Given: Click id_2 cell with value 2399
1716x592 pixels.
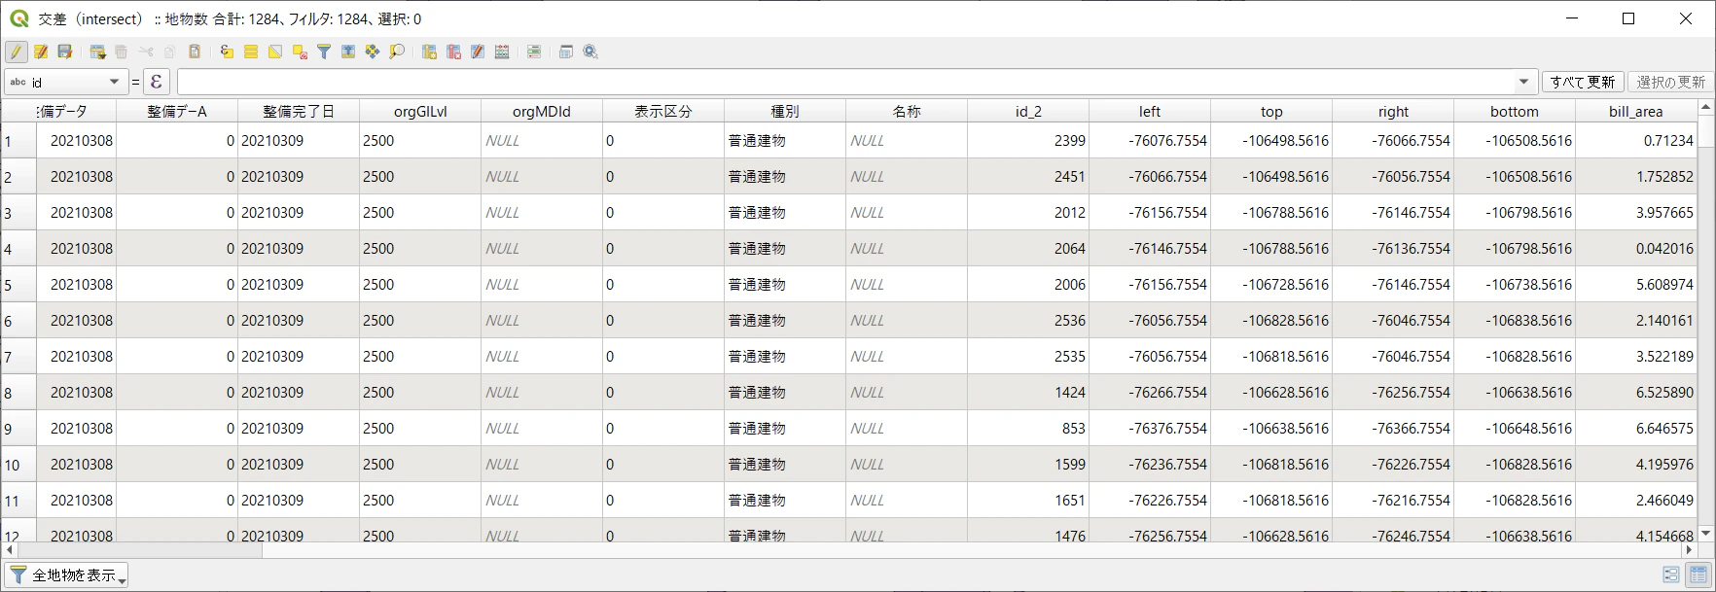Looking at the screenshot, I should click(x=1028, y=141).
